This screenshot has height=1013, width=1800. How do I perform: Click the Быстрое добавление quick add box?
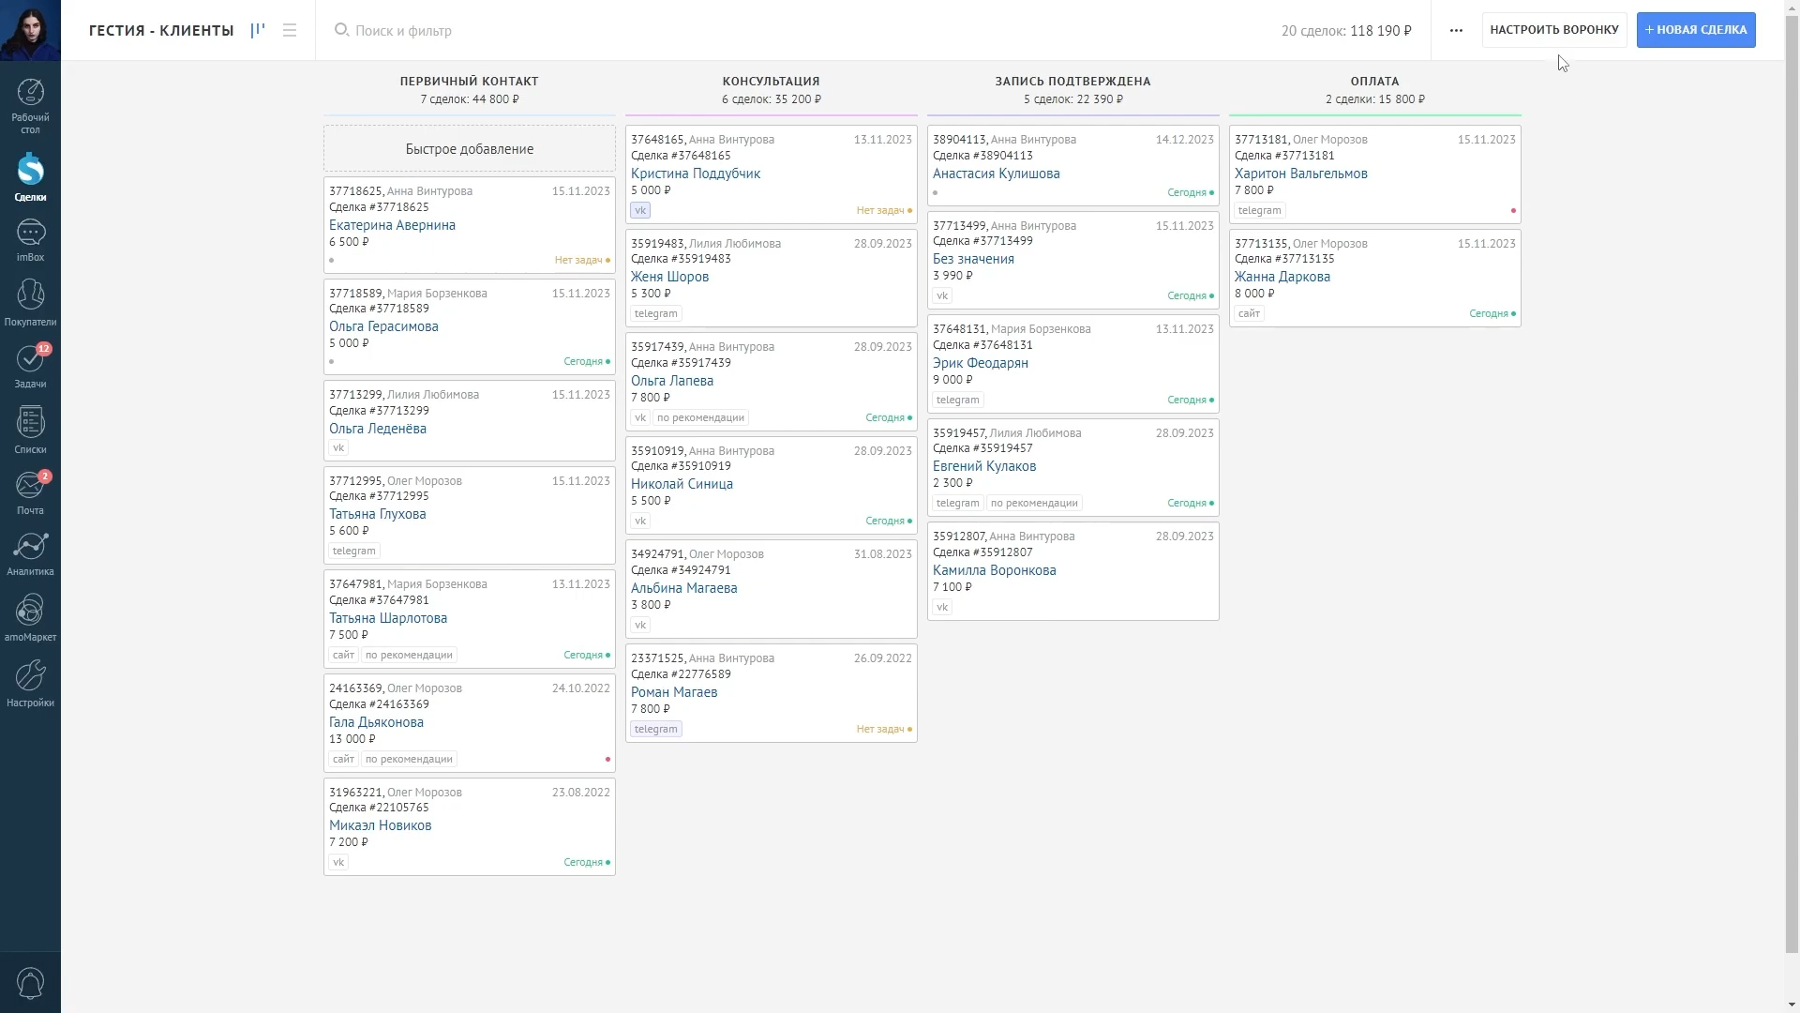pyautogui.click(x=469, y=149)
